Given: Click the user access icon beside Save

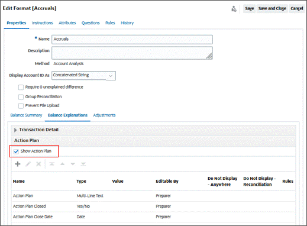Looking at the screenshot, I should (x=234, y=9).
